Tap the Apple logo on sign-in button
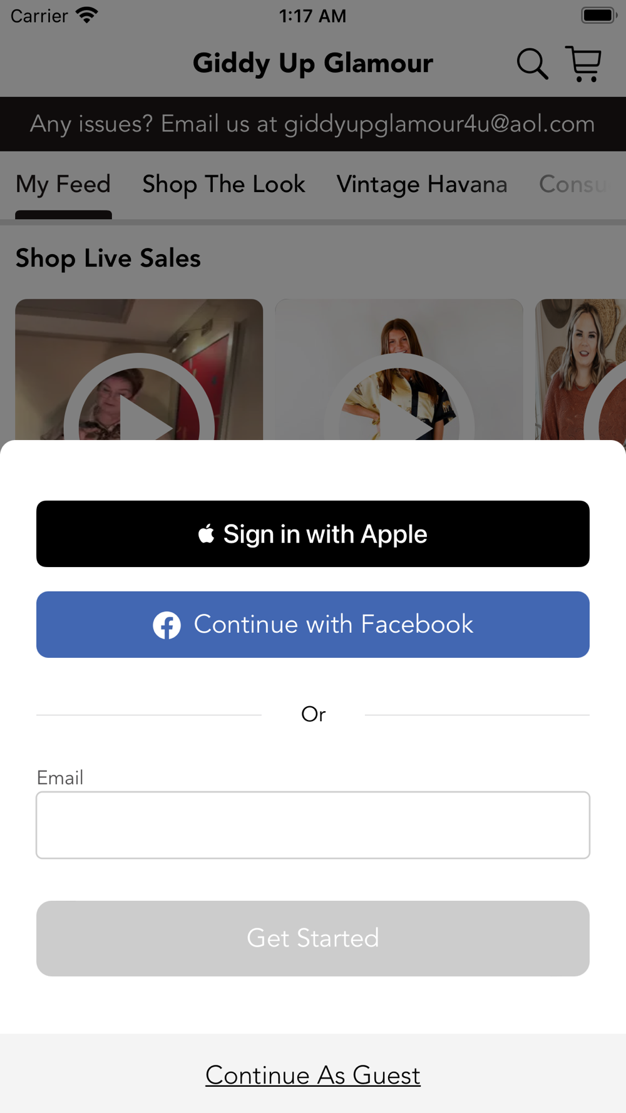Screen dimensions: 626x1113 pos(206,534)
